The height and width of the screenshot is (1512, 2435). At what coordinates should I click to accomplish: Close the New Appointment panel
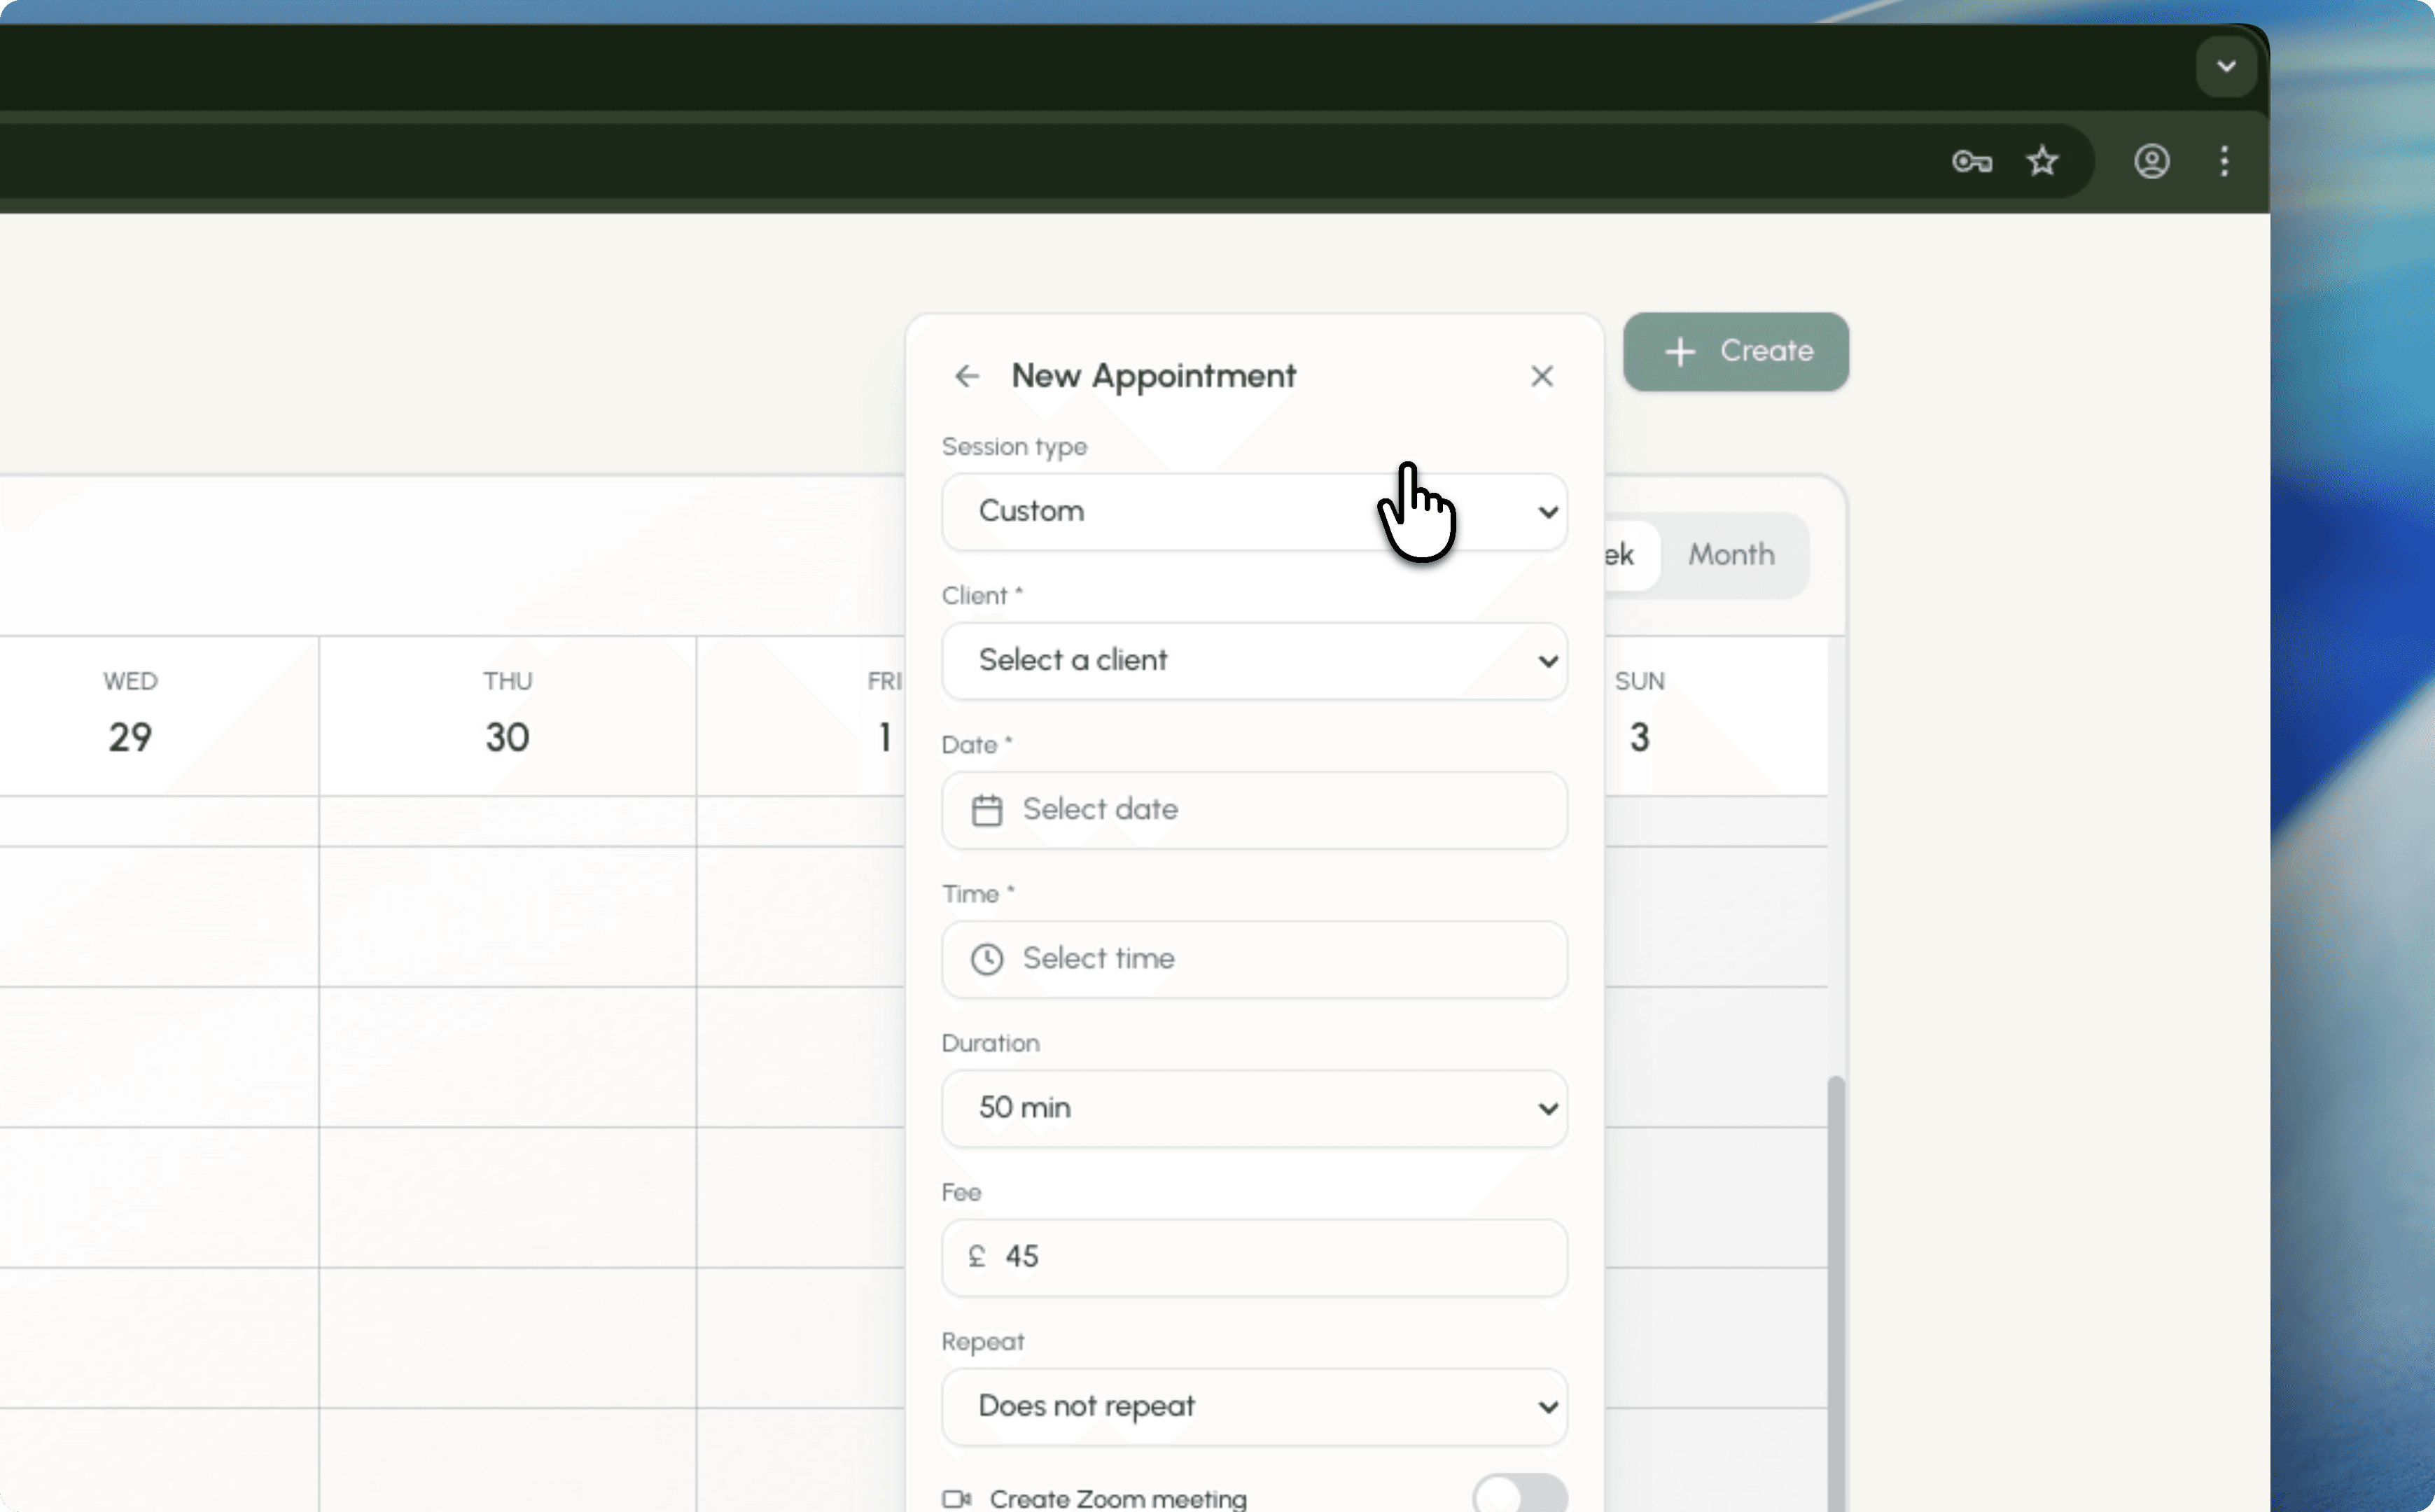[x=1541, y=376]
